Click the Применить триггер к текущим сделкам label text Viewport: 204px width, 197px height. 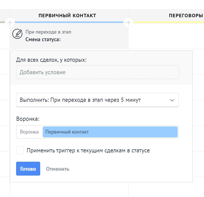pos(88,150)
